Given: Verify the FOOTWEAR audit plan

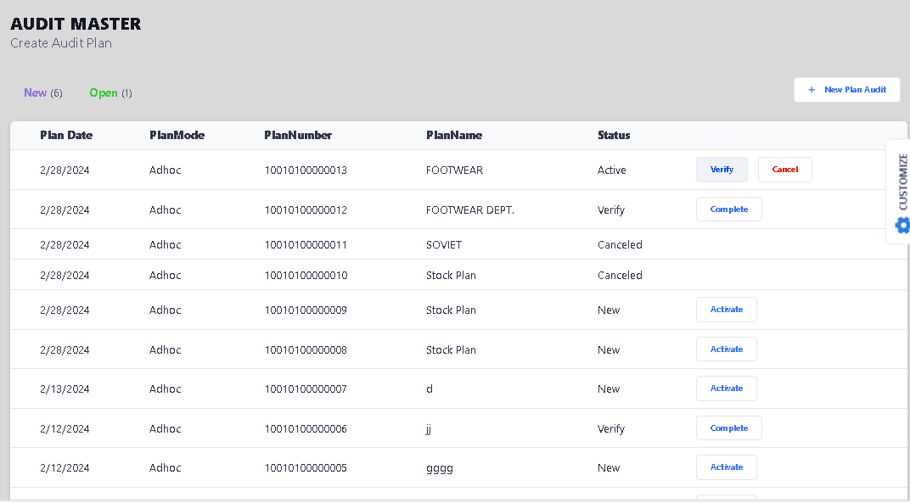Looking at the screenshot, I should pyautogui.click(x=722, y=170).
